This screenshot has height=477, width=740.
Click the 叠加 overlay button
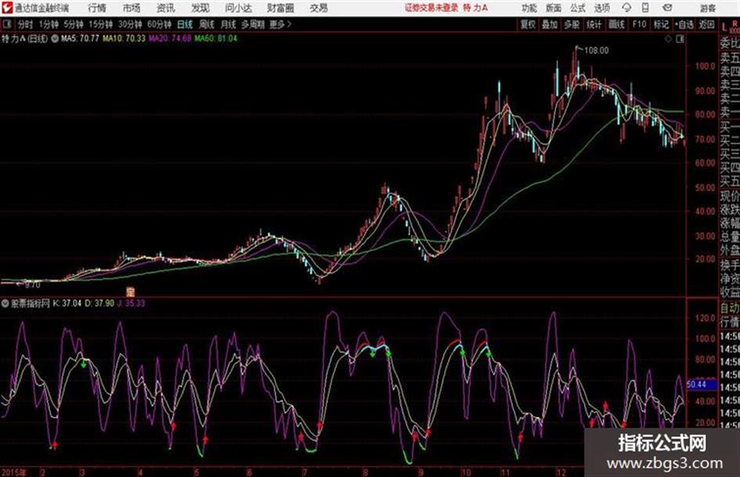[x=550, y=24]
